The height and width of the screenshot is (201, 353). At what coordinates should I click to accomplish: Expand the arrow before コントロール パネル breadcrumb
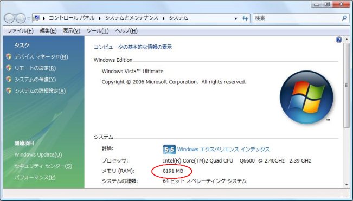(x=44, y=18)
